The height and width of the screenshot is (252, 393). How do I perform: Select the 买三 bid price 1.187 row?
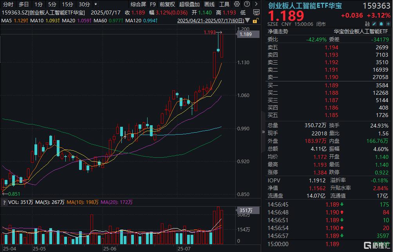tap(328, 101)
